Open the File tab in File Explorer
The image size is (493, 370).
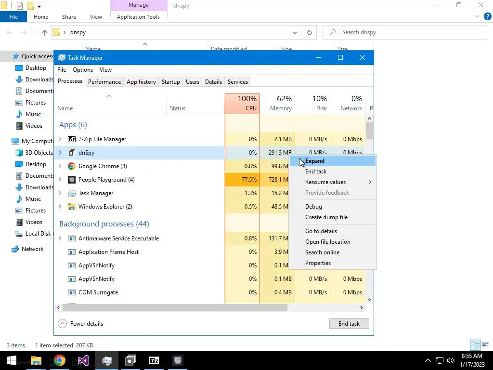click(x=13, y=17)
